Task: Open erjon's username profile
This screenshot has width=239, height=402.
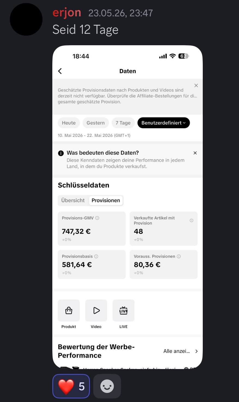Action: coord(67,13)
